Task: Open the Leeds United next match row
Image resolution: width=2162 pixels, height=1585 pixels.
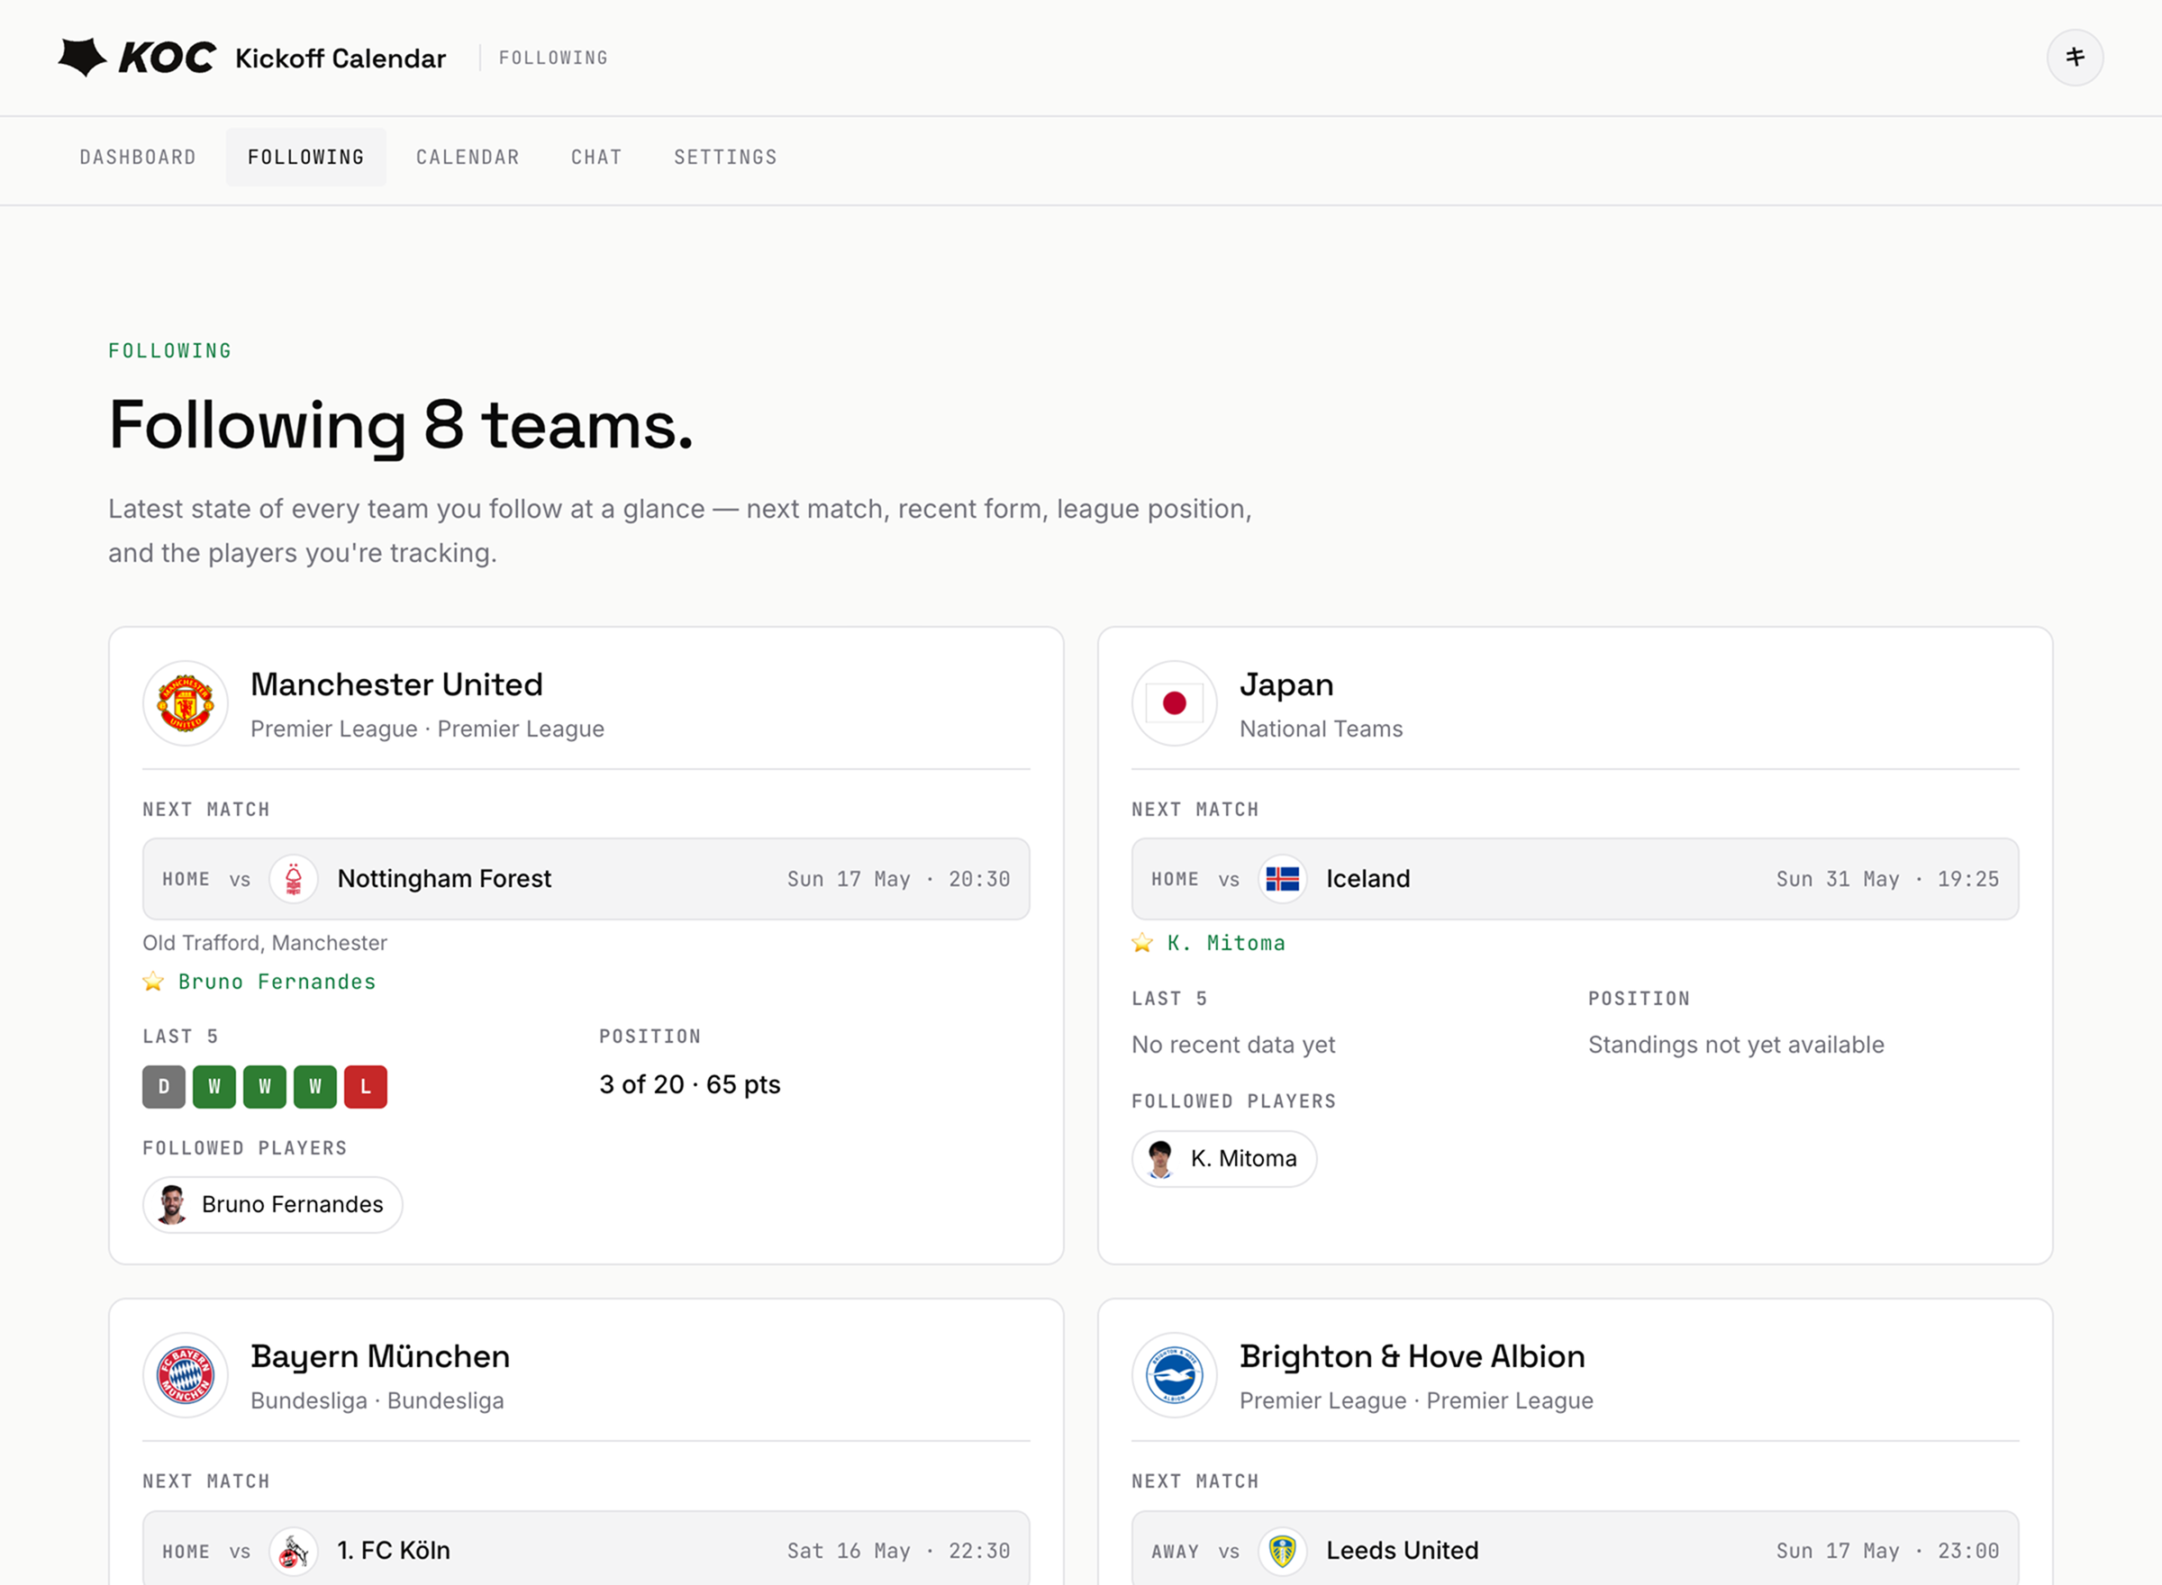Action: [1575, 1547]
